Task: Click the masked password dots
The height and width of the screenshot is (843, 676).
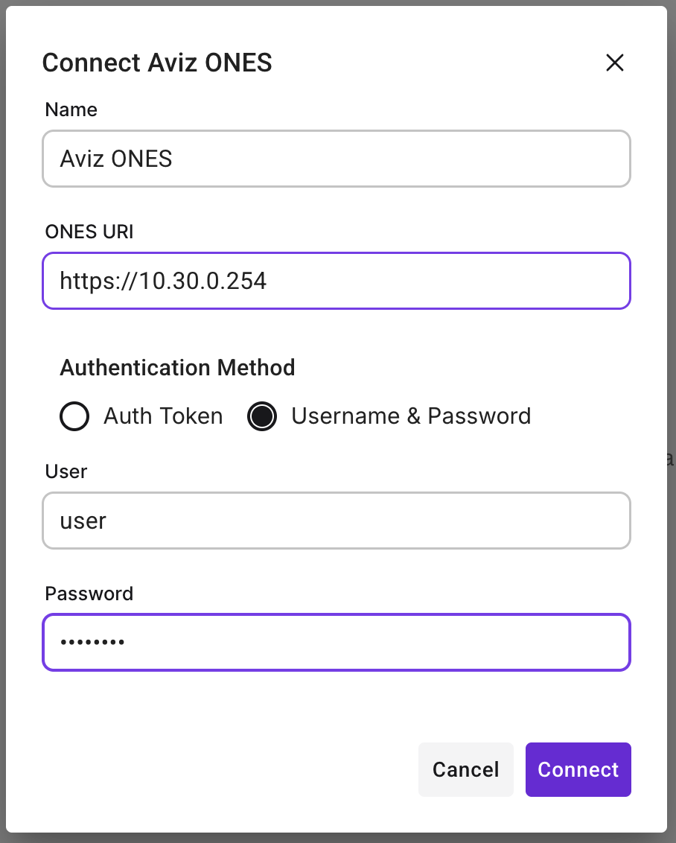Action: click(92, 642)
